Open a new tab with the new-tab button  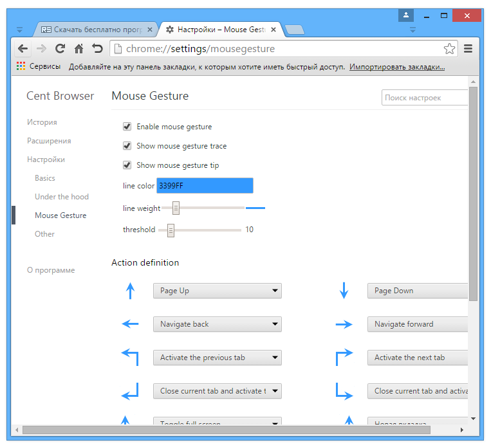tap(294, 30)
